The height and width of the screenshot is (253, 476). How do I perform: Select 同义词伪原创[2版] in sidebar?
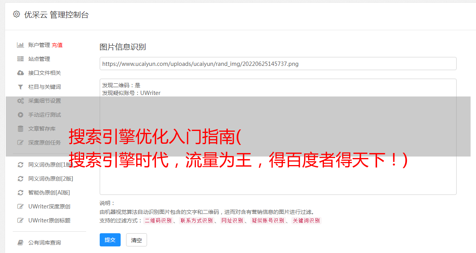pyautogui.click(x=50, y=179)
